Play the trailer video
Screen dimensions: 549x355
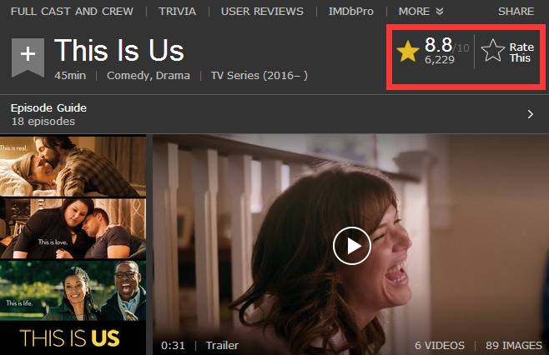[x=352, y=246]
